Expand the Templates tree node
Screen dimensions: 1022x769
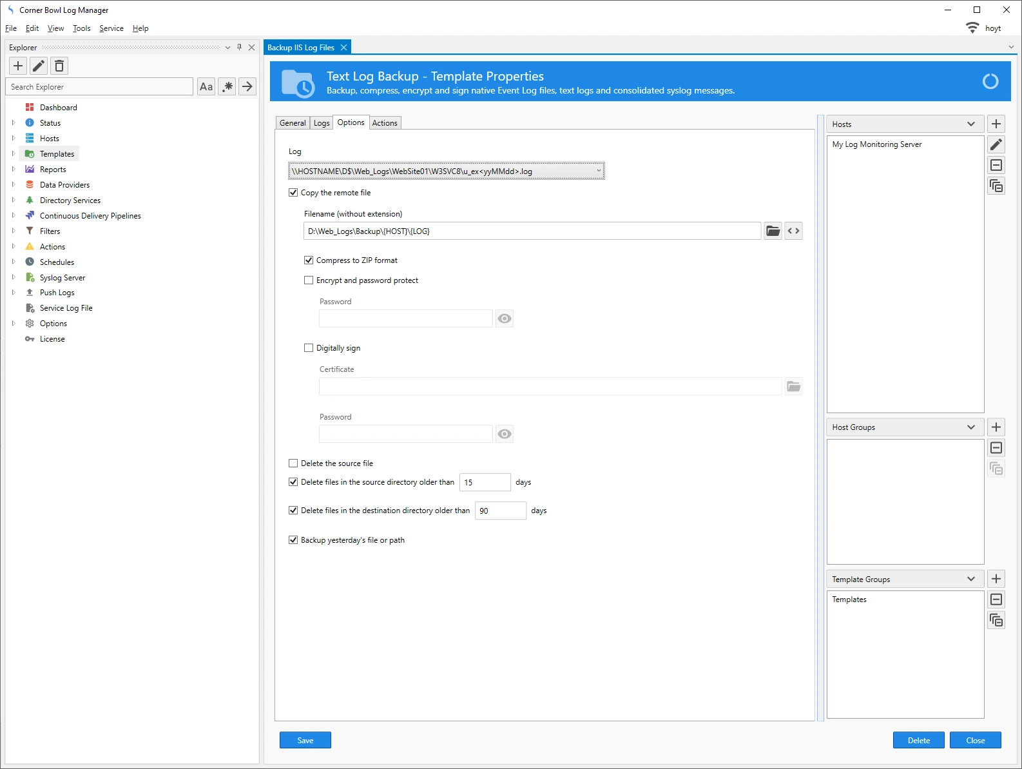14,154
